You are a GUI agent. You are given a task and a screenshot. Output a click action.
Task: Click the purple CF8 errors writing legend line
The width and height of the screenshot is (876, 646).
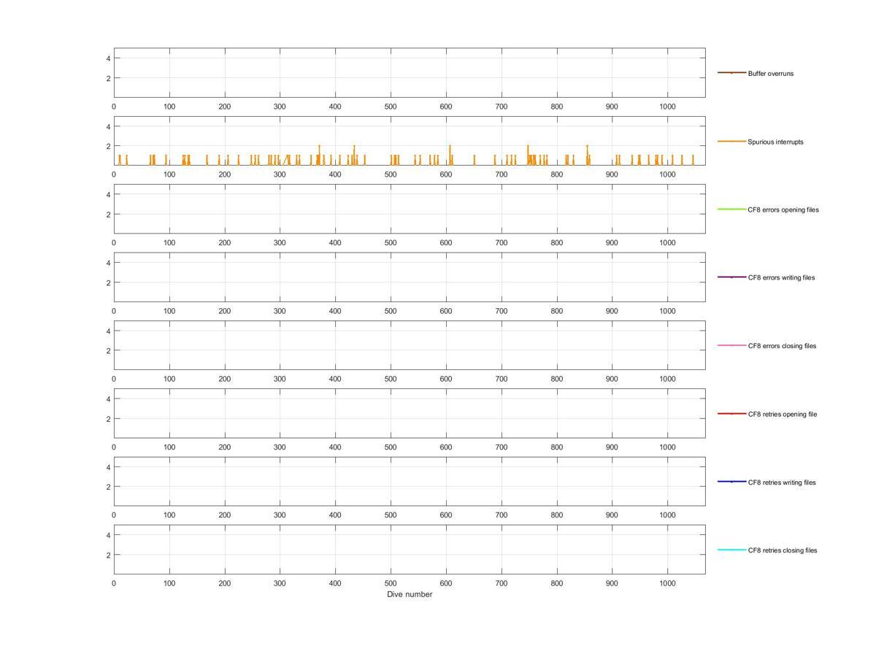[731, 277]
